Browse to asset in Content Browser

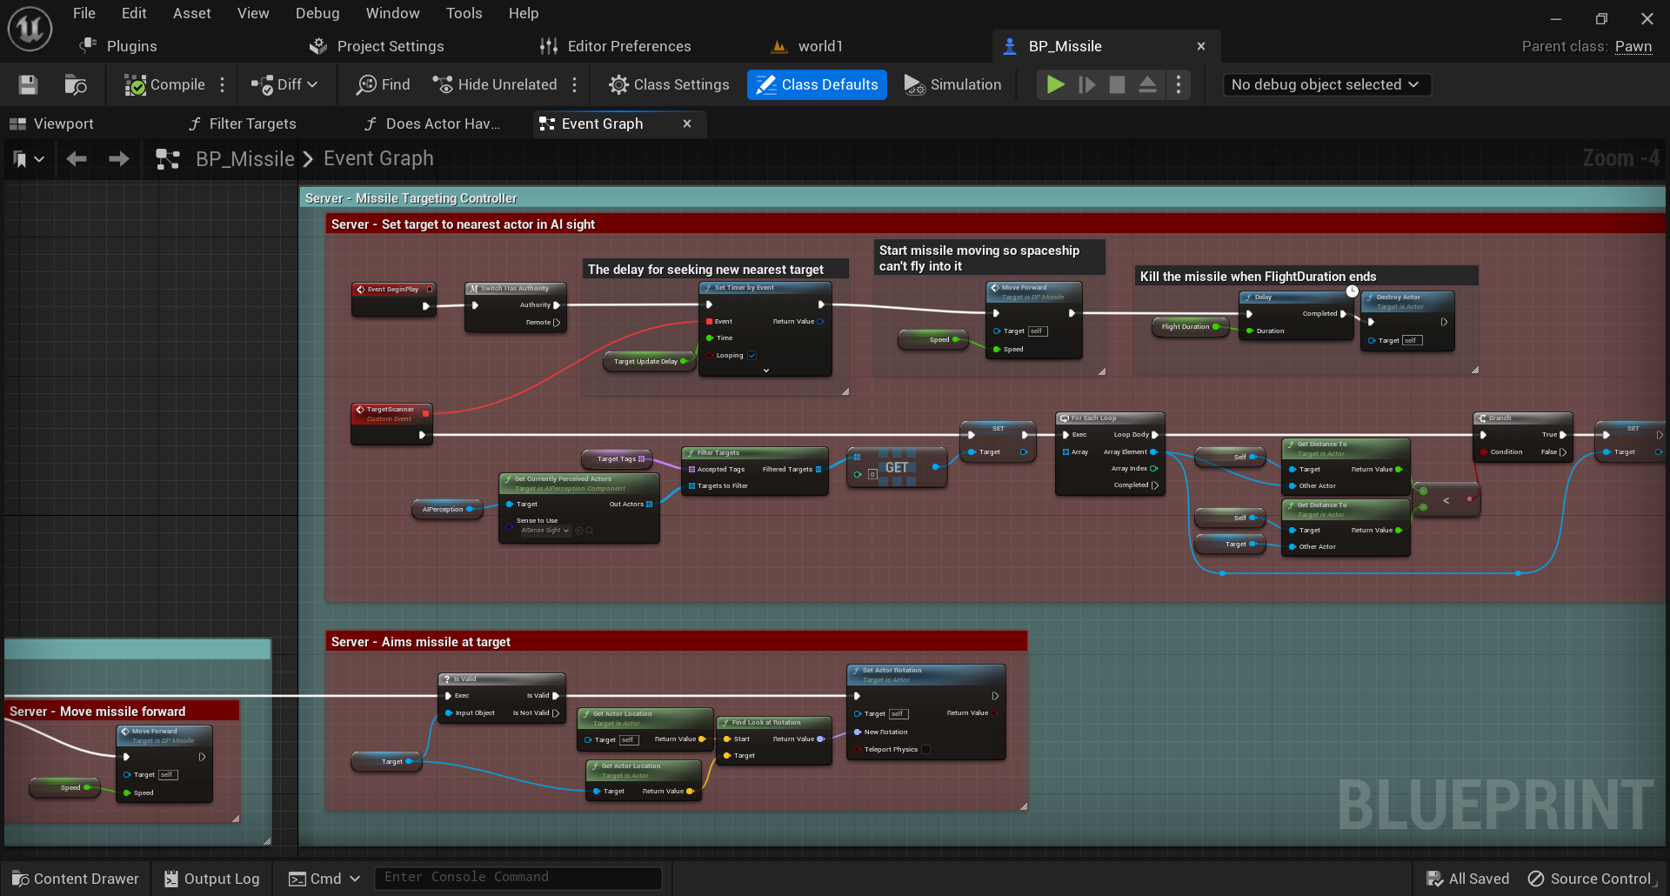[x=76, y=84]
